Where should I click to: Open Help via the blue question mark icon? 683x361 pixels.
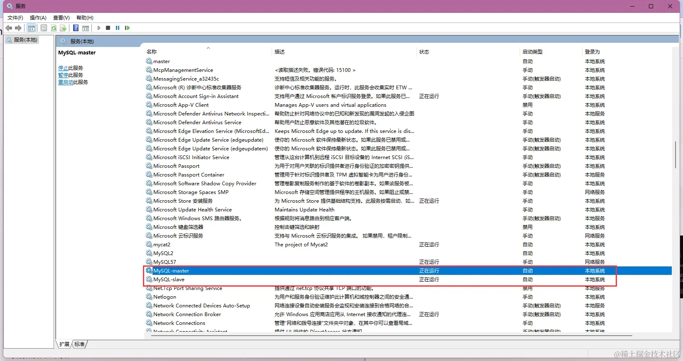[x=76, y=28]
